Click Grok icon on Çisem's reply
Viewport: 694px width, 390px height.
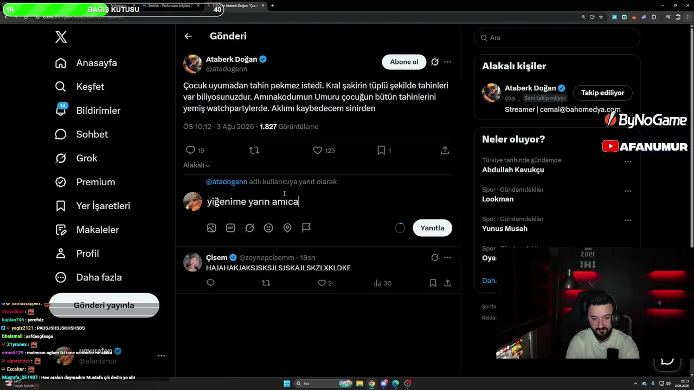(x=435, y=258)
